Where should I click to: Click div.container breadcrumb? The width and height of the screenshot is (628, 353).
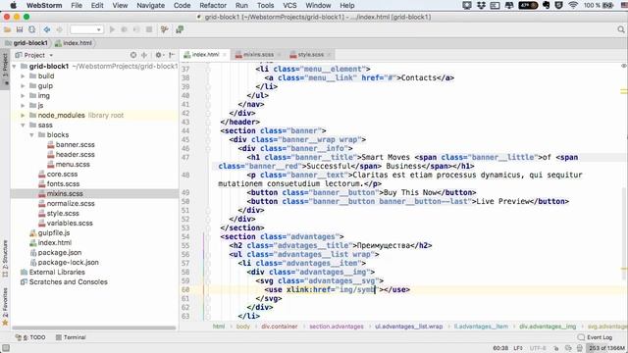tap(279, 327)
